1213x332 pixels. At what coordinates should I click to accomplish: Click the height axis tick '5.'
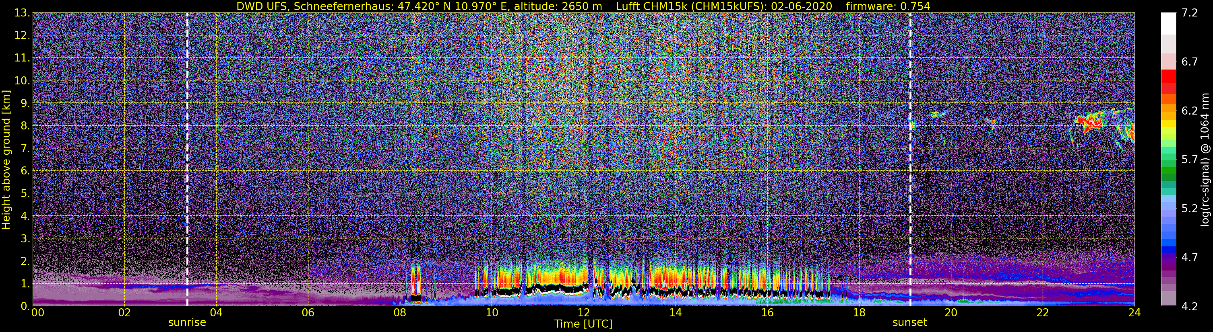[x=25, y=194]
